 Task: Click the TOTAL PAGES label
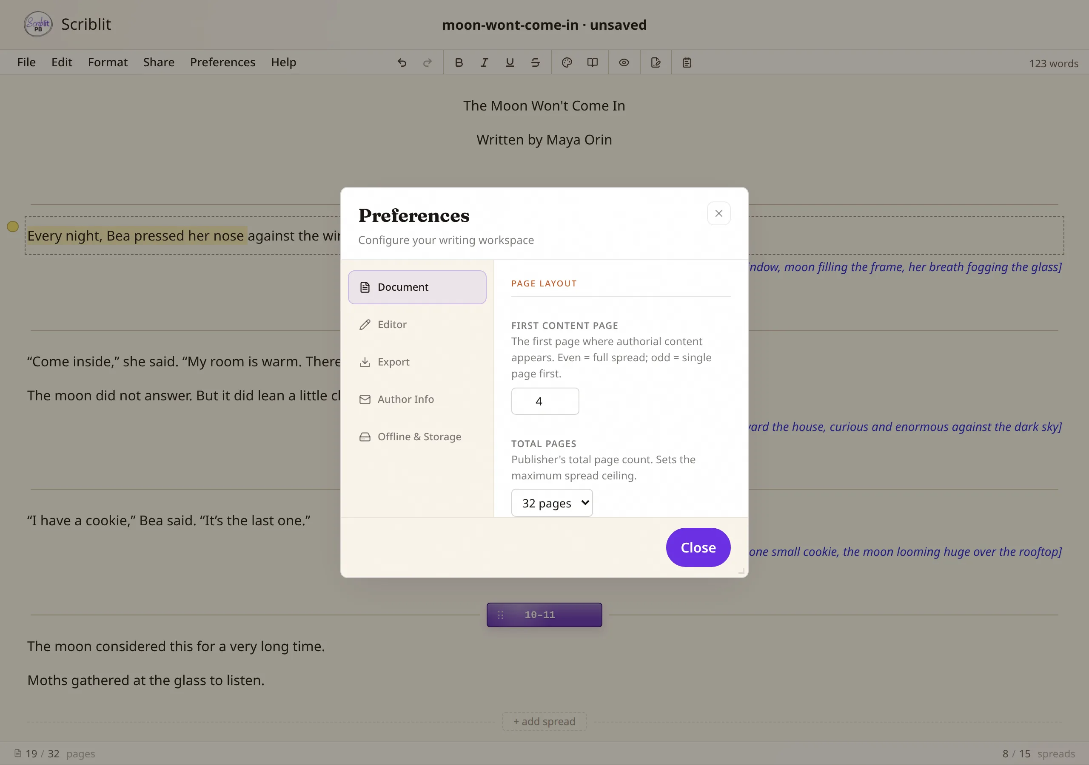[x=544, y=444]
